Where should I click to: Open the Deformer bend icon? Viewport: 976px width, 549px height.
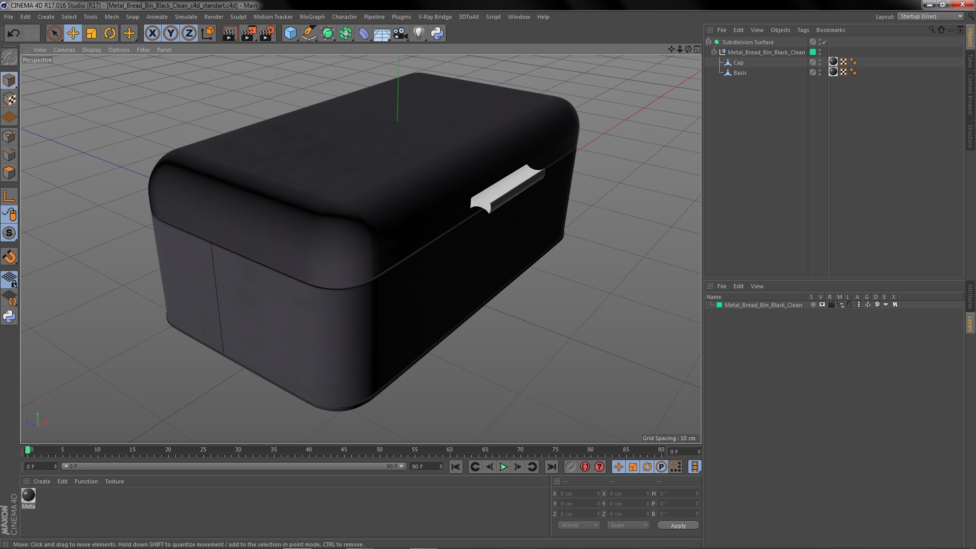(x=364, y=34)
